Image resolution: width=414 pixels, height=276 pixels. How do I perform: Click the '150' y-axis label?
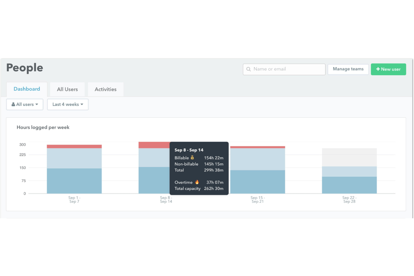pos(22,168)
